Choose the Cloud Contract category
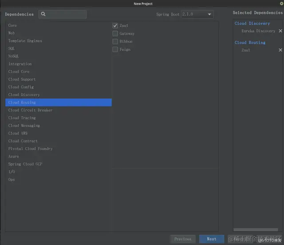The width and height of the screenshot is (284, 245). 58,141
